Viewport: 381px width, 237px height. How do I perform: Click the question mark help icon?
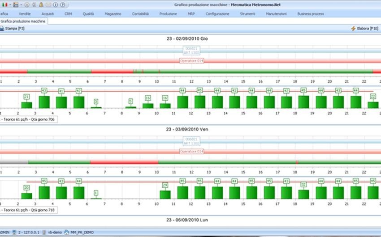(62, 5)
